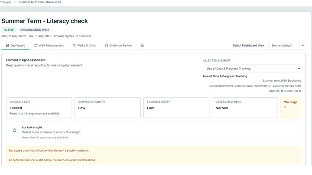Click Uk-Comprehensive-Learning-Walk-Framework-V1 text
Screen dimensions: 312x175
[x=240, y=86]
